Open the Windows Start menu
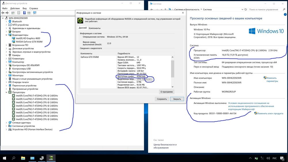 coord(4,158)
